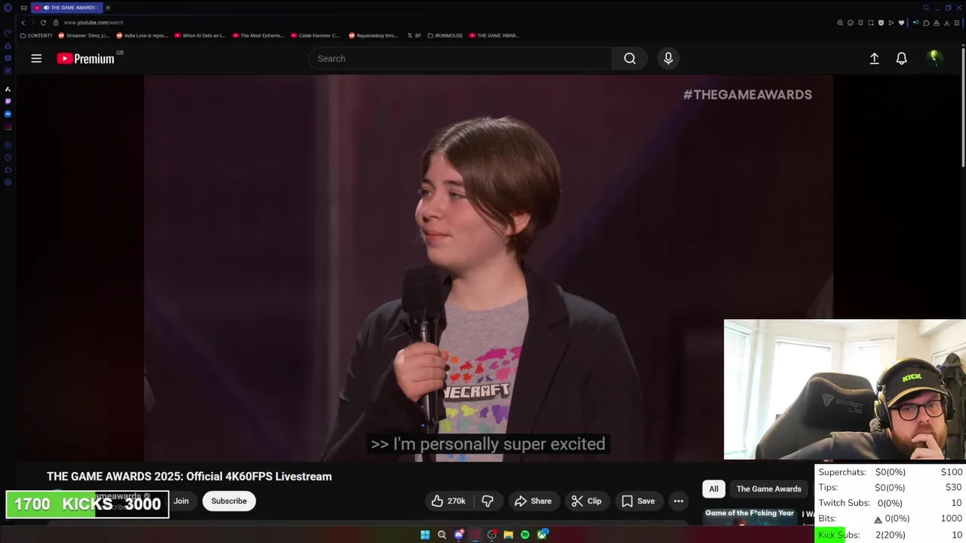Open the India Love is repor... bookmark
The height and width of the screenshot is (543, 966).
pyautogui.click(x=141, y=35)
